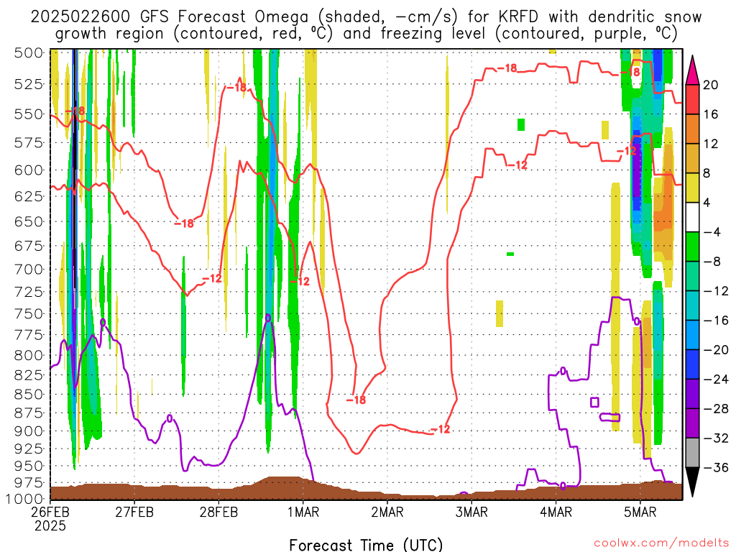Click the 1000 pressure level label

pyautogui.click(x=25, y=499)
